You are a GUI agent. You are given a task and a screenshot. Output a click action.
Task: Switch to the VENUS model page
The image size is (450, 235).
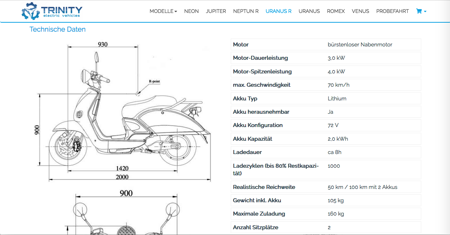click(360, 11)
